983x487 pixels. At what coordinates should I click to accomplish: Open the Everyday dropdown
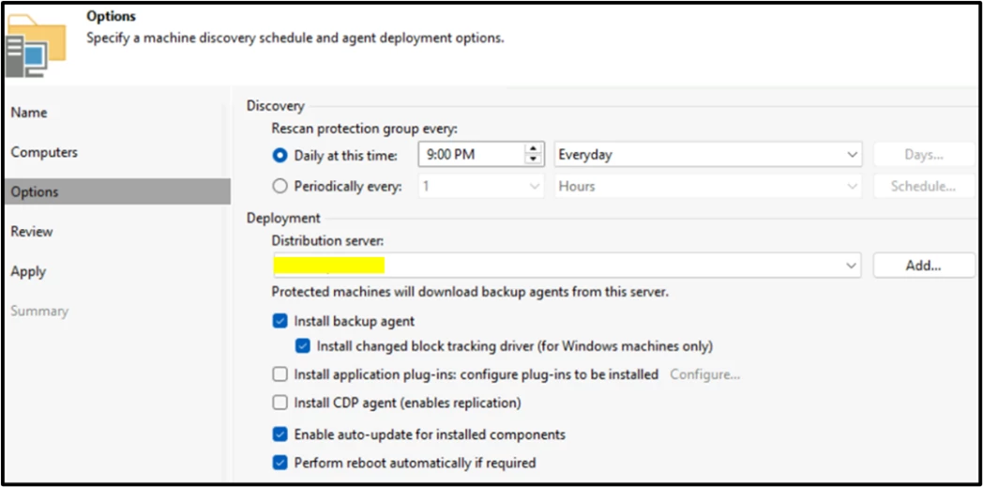click(x=708, y=155)
